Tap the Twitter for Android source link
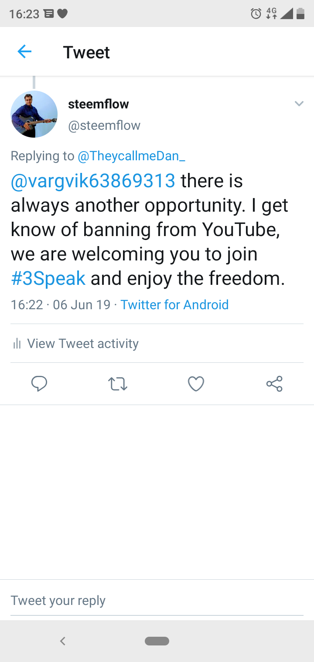Image resolution: width=314 pixels, height=662 pixels. (x=174, y=304)
